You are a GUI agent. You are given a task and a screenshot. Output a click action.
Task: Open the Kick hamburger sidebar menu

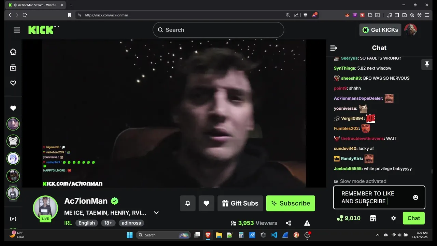(x=17, y=30)
